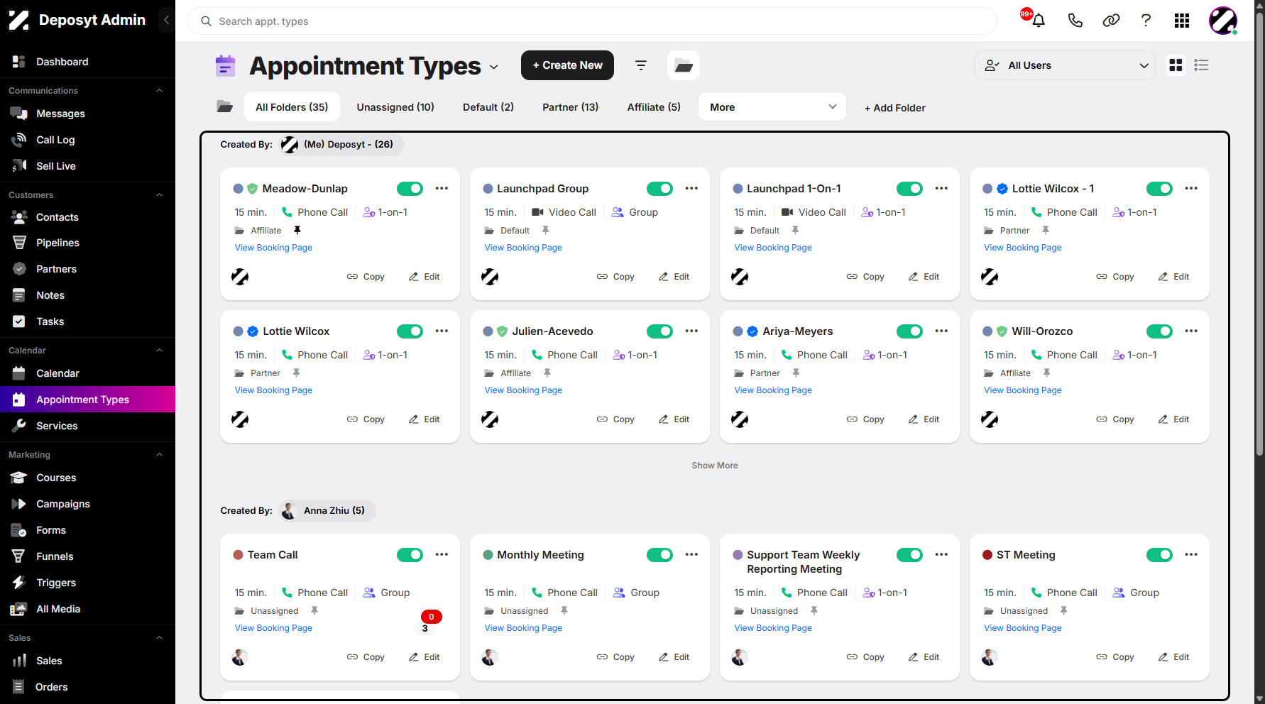The image size is (1265, 704).
Task: Expand the More folders dropdown
Action: pyautogui.click(x=772, y=107)
